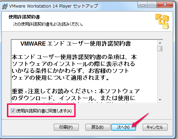Click the heading VMWARE エンド ユーザー使用許諾契約書
The height and width of the screenshot is (139, 178).
76,44
